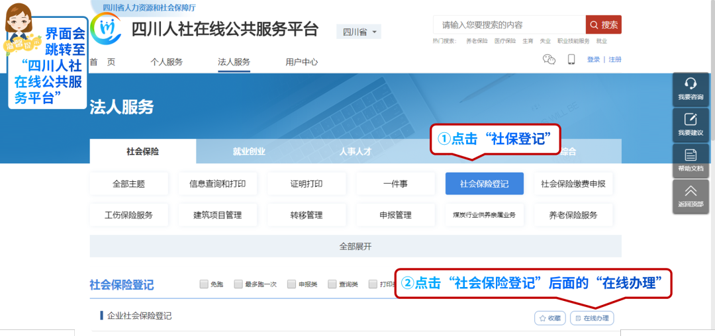Viewport: 715px width, 336px height.
Task: Click hot search 职业技能服务
Action: point(573,41)
